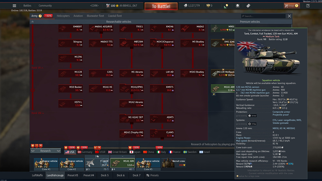Choose vehicle for Crew #1
This screenshot has width=322, height=181.
pyautogui.click(x=46, y=164)
